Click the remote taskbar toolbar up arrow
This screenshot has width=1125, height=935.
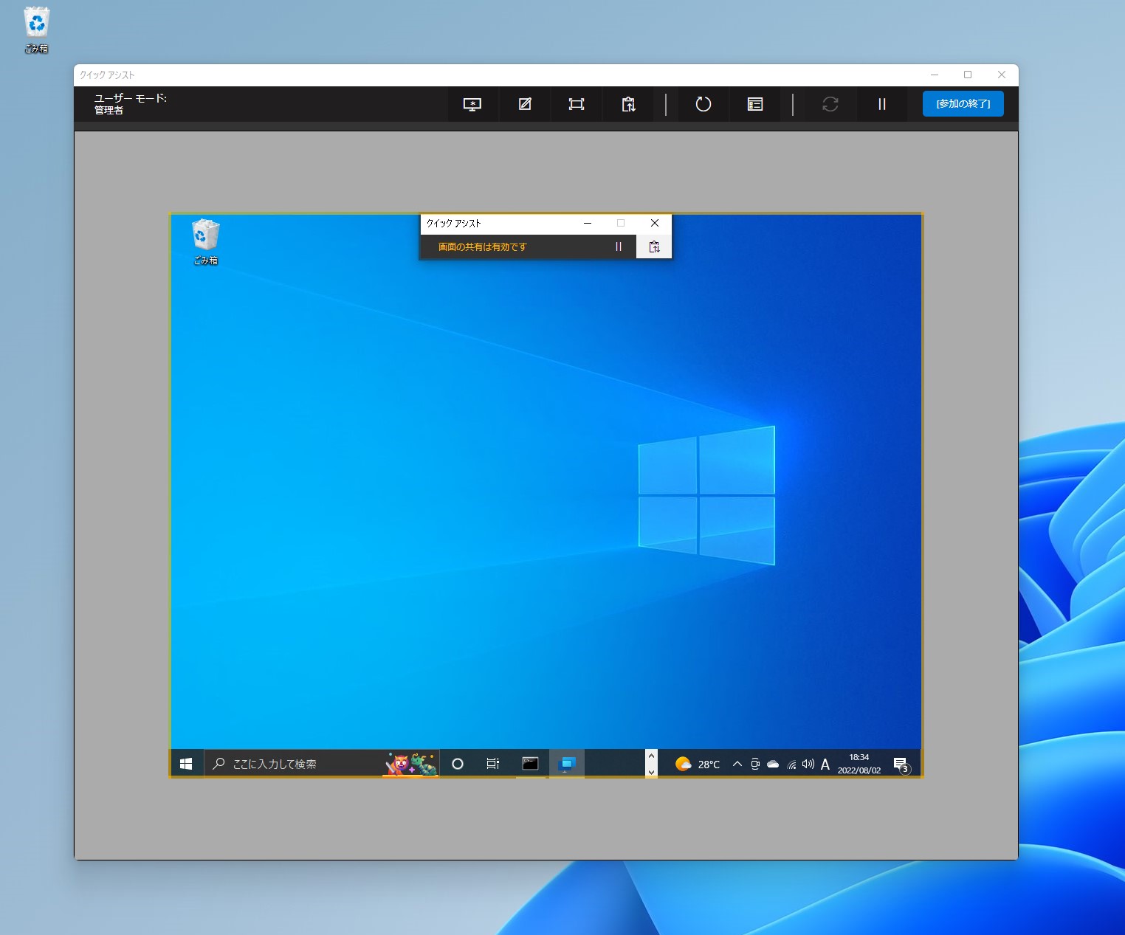(651, 756)
